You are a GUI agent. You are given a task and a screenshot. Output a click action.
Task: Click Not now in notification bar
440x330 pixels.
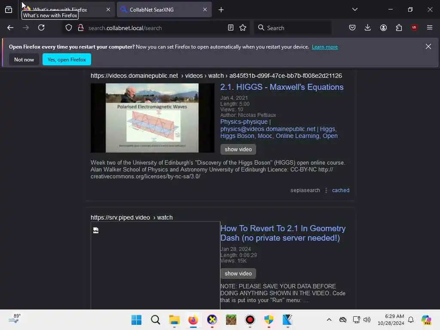[24, 59]
